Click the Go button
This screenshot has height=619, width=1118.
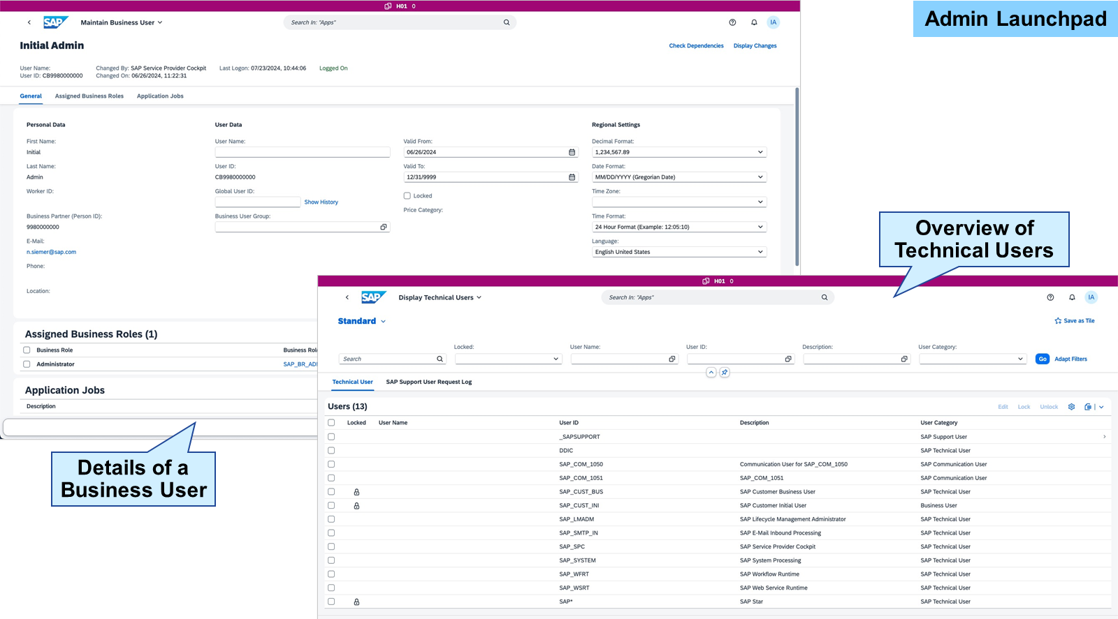[1043, 359]
